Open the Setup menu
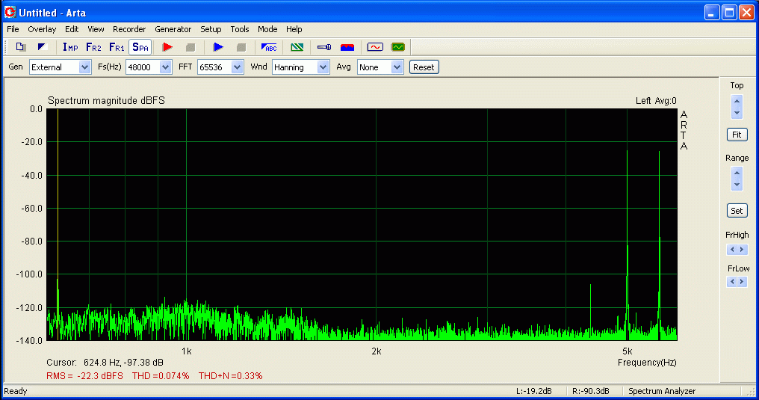Image resolution: width=759 pixels, height=400 pixels. [x=211, y=30]
